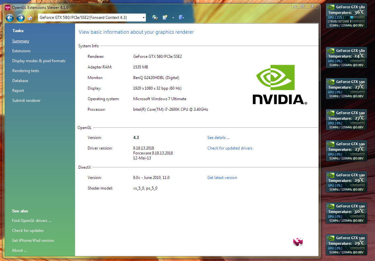The image size is (375, 261).
Task: Open Submit renderer in the sidebar
Action: click(x=26, y=101)
